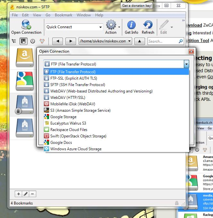The width and height of the screenshot is (213, 218).
Task: Click the search magnifier icon
Action: (x=181, y=41)
